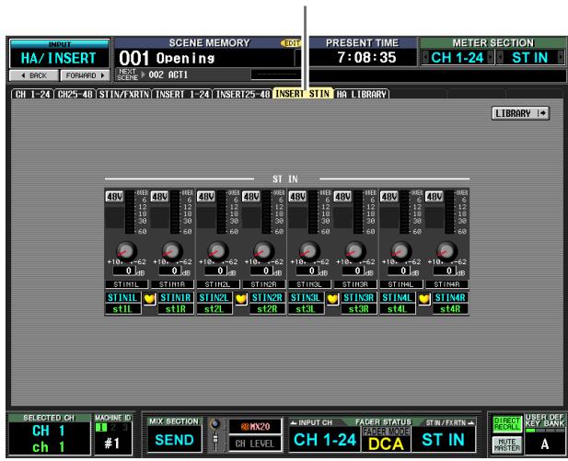Screen dimensions: 568x461
Task: Click the STIN4L gain knob
Action: pos(401,250)
